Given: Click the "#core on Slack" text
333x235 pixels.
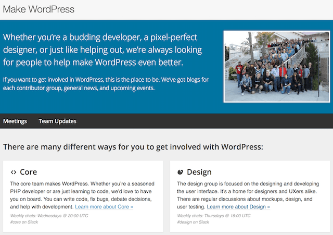Looking at the screenshot, I should (x=24, y=222).
